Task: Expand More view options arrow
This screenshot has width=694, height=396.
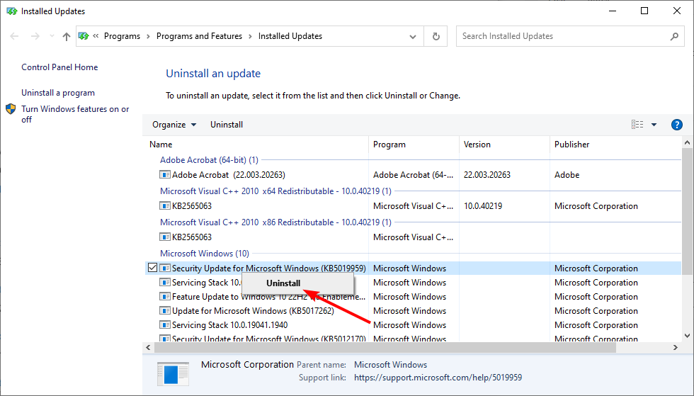Action: point(654,125)
